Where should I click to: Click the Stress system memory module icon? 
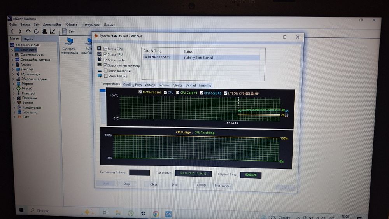pyautogui.click(x=99, y=65)
